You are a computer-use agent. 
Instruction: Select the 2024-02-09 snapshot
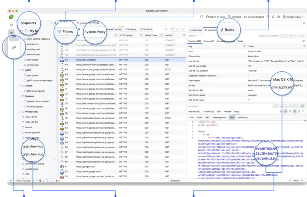click(x=30, y=122)
